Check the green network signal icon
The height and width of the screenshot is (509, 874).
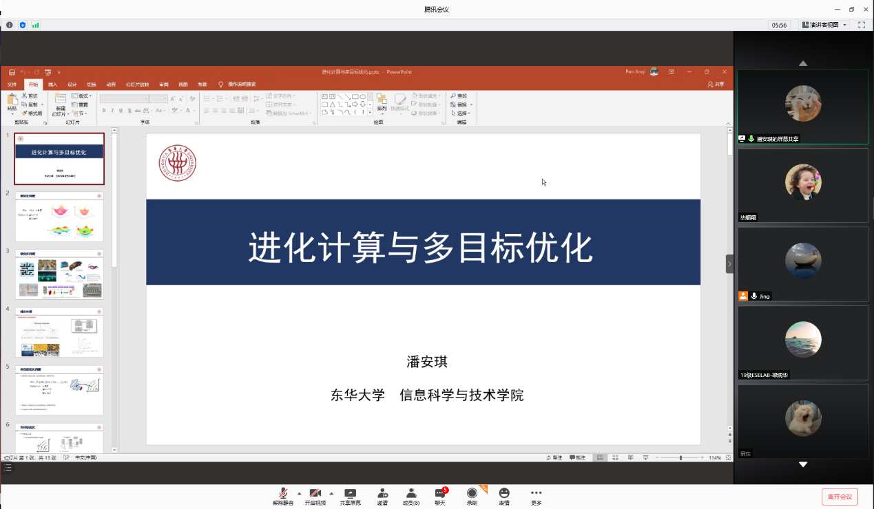(x=35, y=25)
